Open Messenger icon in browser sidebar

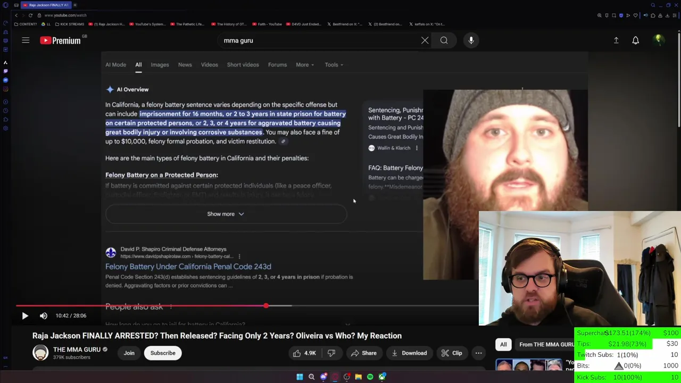tap(5, 80)
